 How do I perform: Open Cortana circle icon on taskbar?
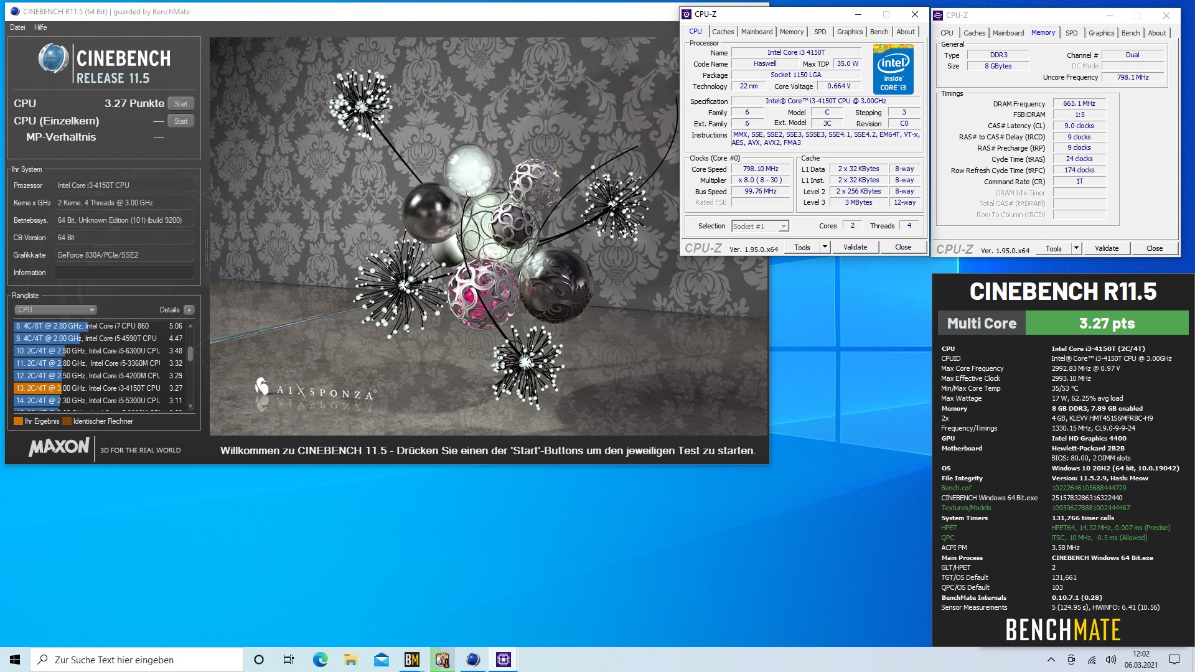click(x=259, y=660)
